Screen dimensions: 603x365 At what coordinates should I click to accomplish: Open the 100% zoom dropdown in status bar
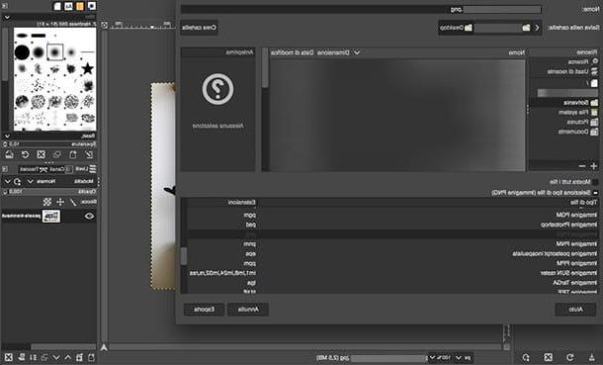(x=440, y=358)
